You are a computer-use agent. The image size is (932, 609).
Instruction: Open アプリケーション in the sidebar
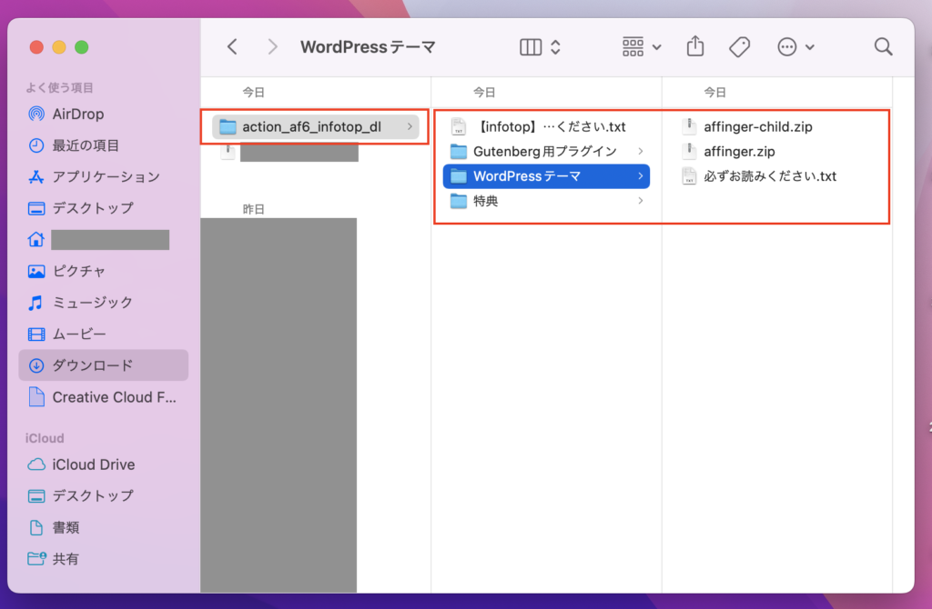tap(104, 177)
